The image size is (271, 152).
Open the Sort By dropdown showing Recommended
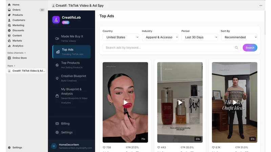(239, 37)
